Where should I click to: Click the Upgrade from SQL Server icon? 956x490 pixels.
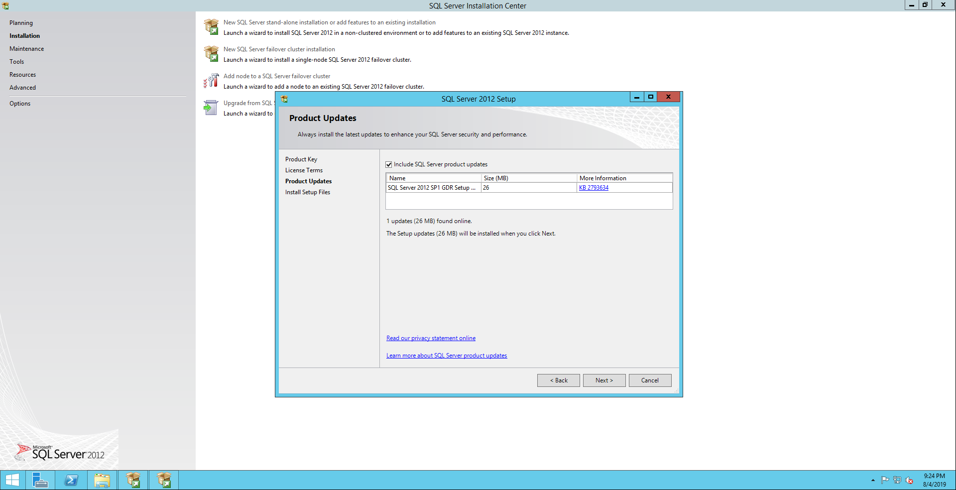[x=211, y=108]
